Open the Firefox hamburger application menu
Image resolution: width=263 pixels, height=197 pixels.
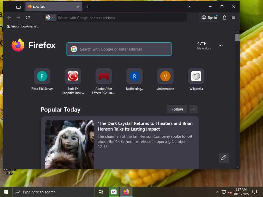click(x=233, y=17)
